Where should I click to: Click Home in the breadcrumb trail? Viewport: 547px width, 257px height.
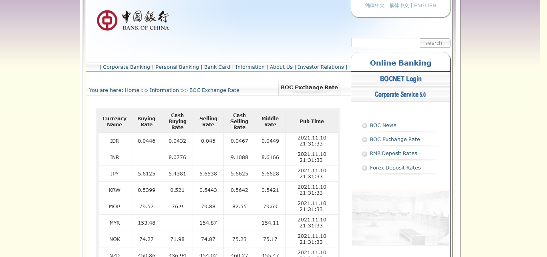pos(132,90)
